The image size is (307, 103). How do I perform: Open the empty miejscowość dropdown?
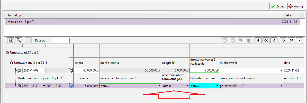282,70
